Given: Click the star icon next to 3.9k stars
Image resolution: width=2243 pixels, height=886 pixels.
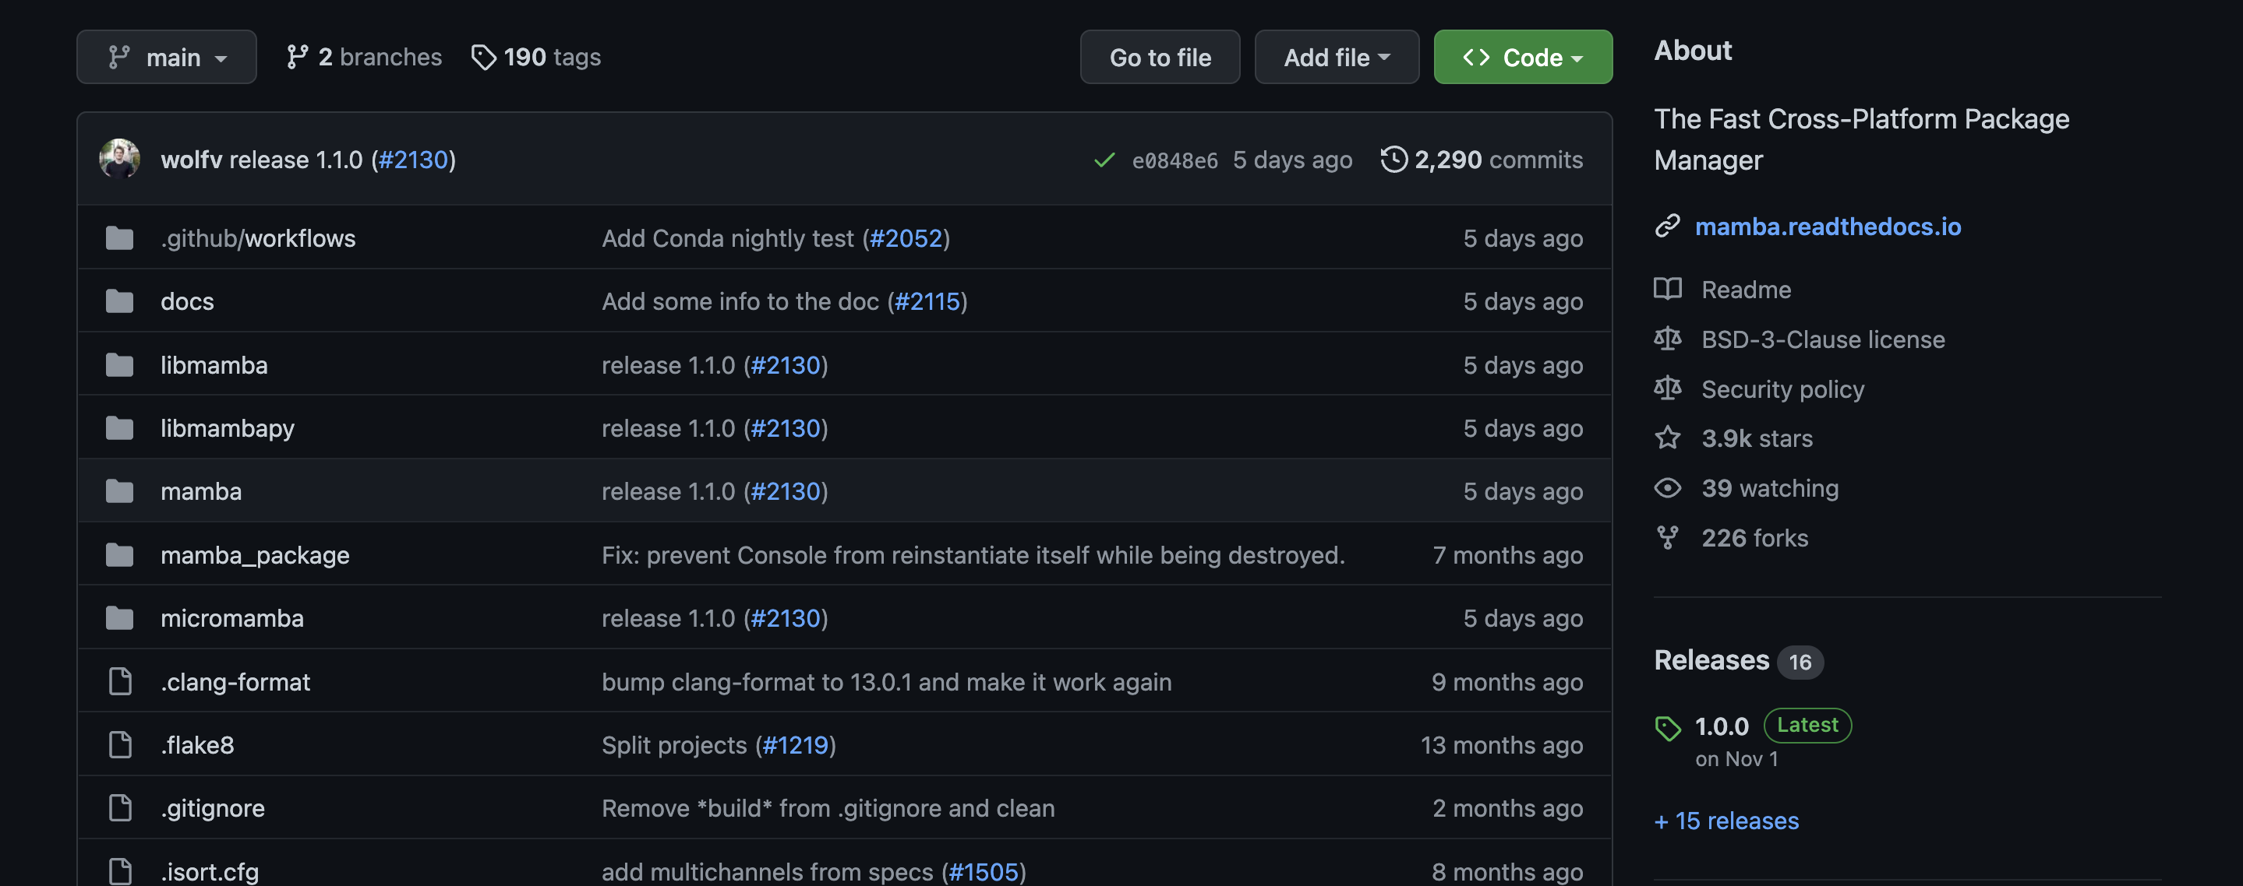Looking at the screenshot, I should [1668, 438].
